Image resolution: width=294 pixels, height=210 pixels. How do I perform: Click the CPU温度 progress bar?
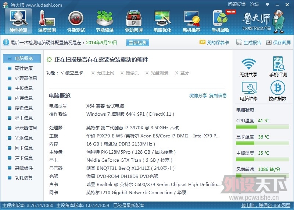(262, 127)
